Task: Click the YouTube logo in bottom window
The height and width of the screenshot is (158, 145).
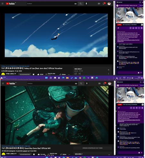Action: click(x=11, y=84)
